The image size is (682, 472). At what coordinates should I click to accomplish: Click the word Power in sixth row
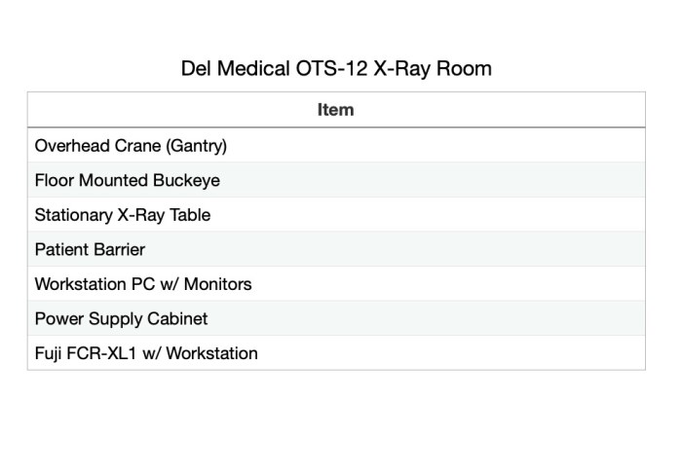59,318
